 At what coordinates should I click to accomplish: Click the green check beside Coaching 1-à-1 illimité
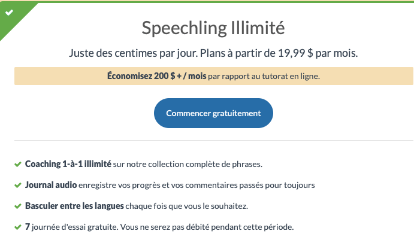17,163
